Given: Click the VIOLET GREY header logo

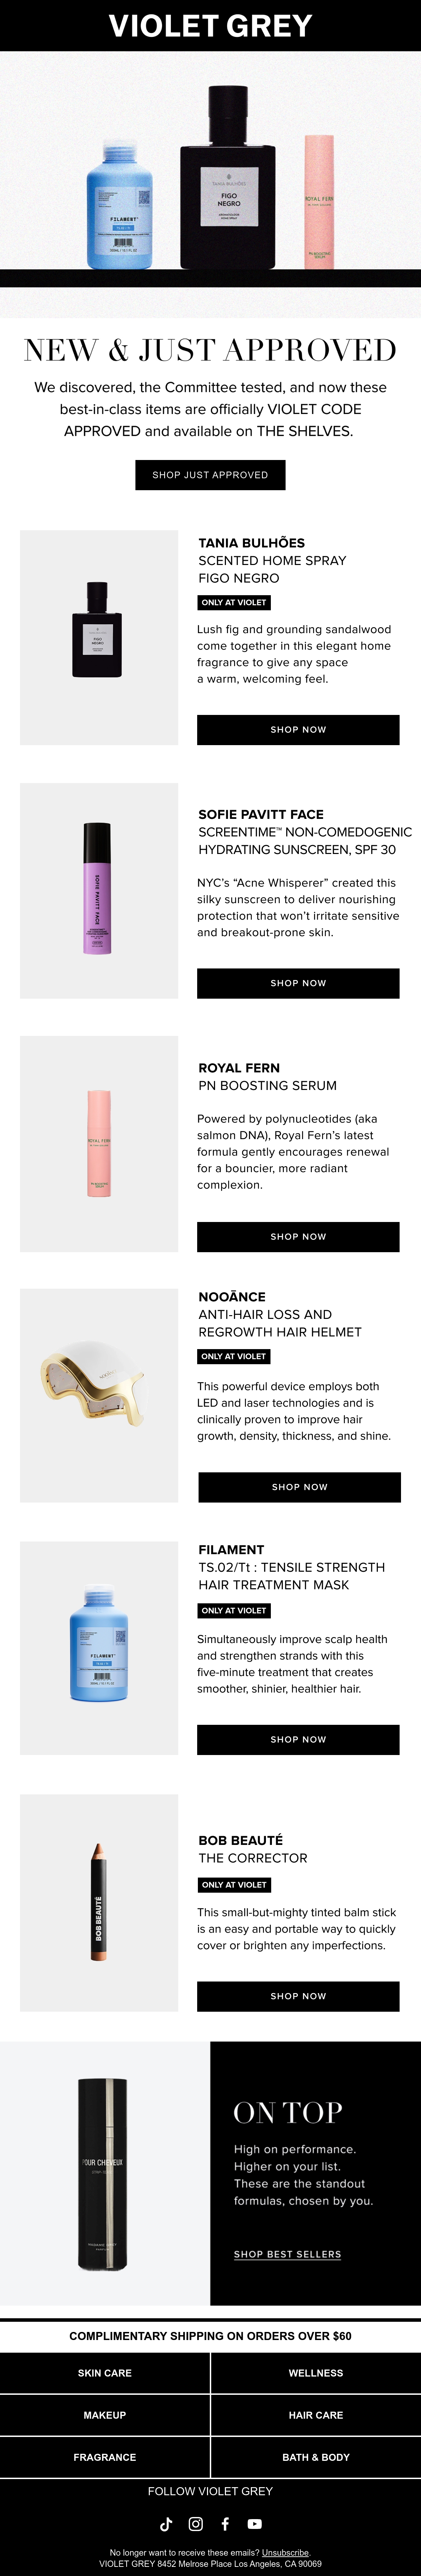Looking at the screenshot, I should (210, 25).
